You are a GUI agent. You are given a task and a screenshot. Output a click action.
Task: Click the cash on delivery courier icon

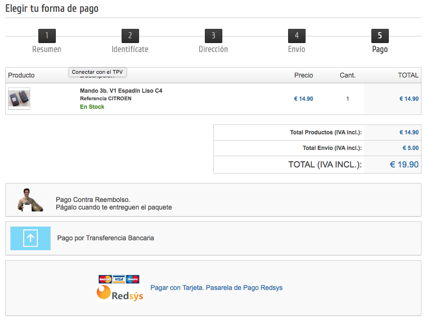[x=30, y=200]
